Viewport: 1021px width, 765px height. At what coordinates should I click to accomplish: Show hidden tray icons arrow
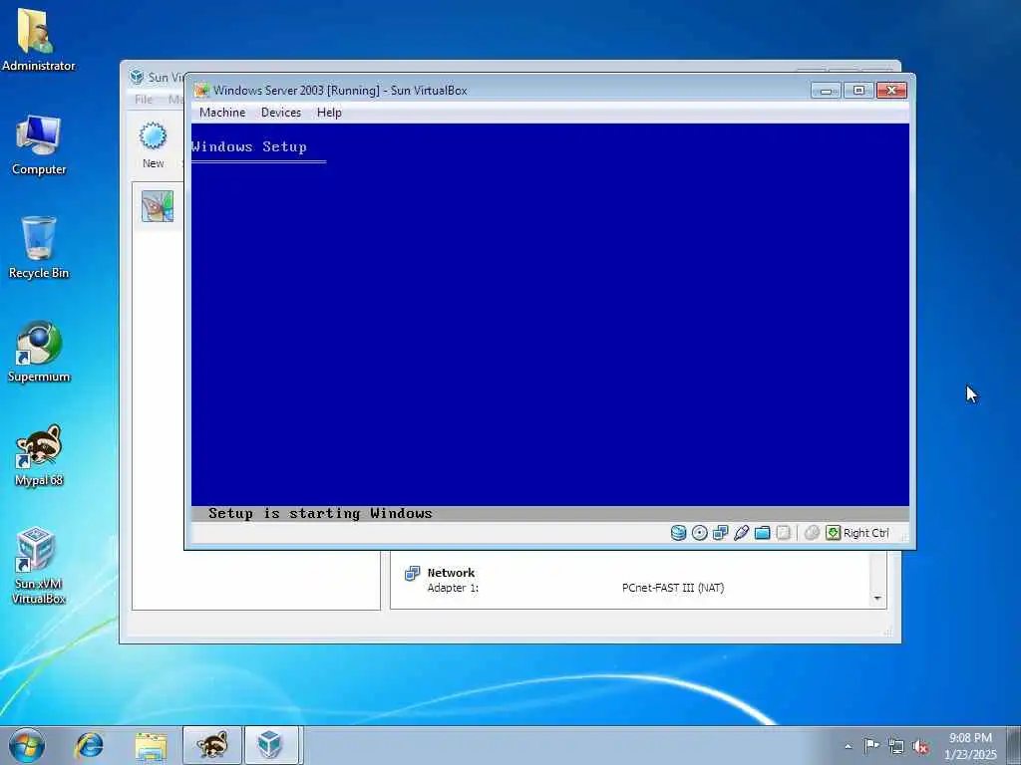coord(848,746)
